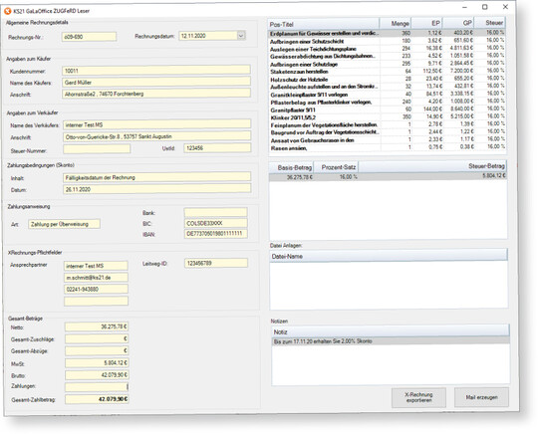Click the empty Bank field
Viewport: 538px width, 434px height.
215,212
